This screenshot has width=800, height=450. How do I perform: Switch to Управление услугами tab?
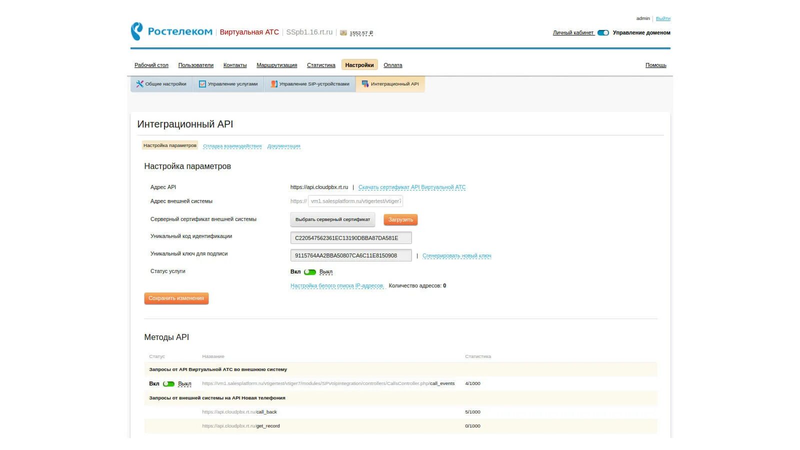point(228,84)
